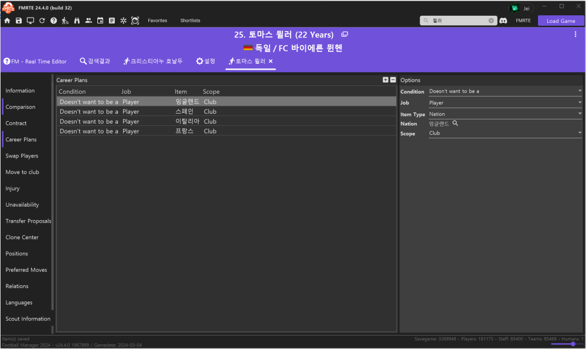Screen dimensions: 586x349
Task: Click the FMRTE link button
Action: (523, 21)
